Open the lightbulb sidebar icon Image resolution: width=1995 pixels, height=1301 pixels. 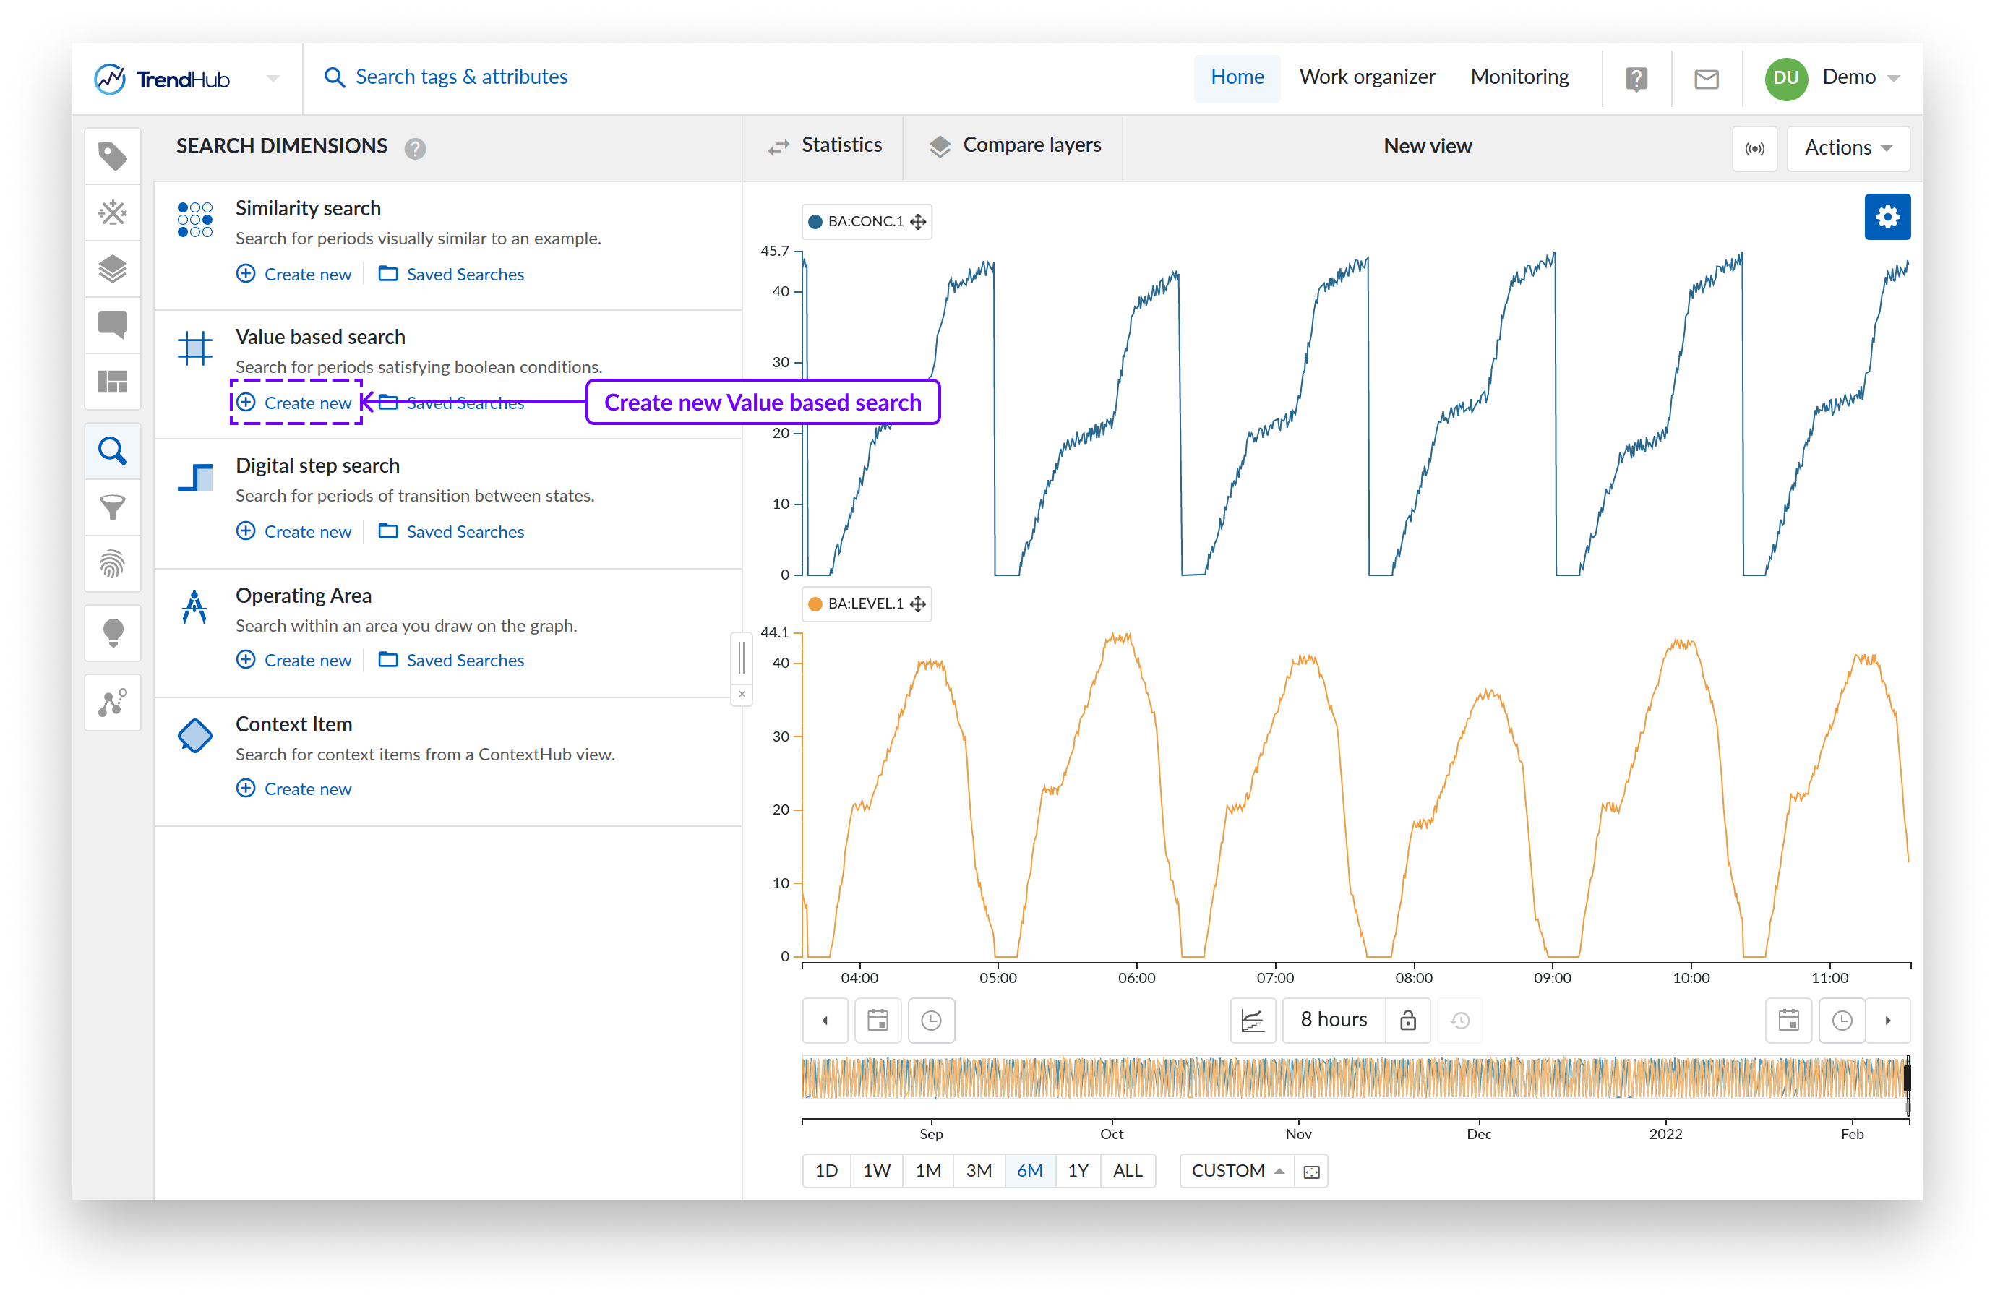(112, 633)
